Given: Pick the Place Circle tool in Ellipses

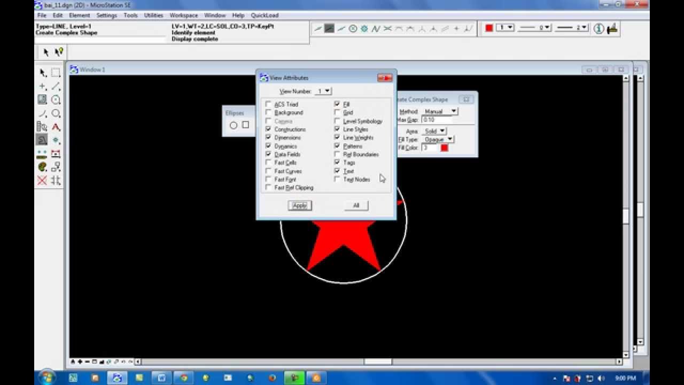Looking at the screenshot, I should [x=234, y=125].
